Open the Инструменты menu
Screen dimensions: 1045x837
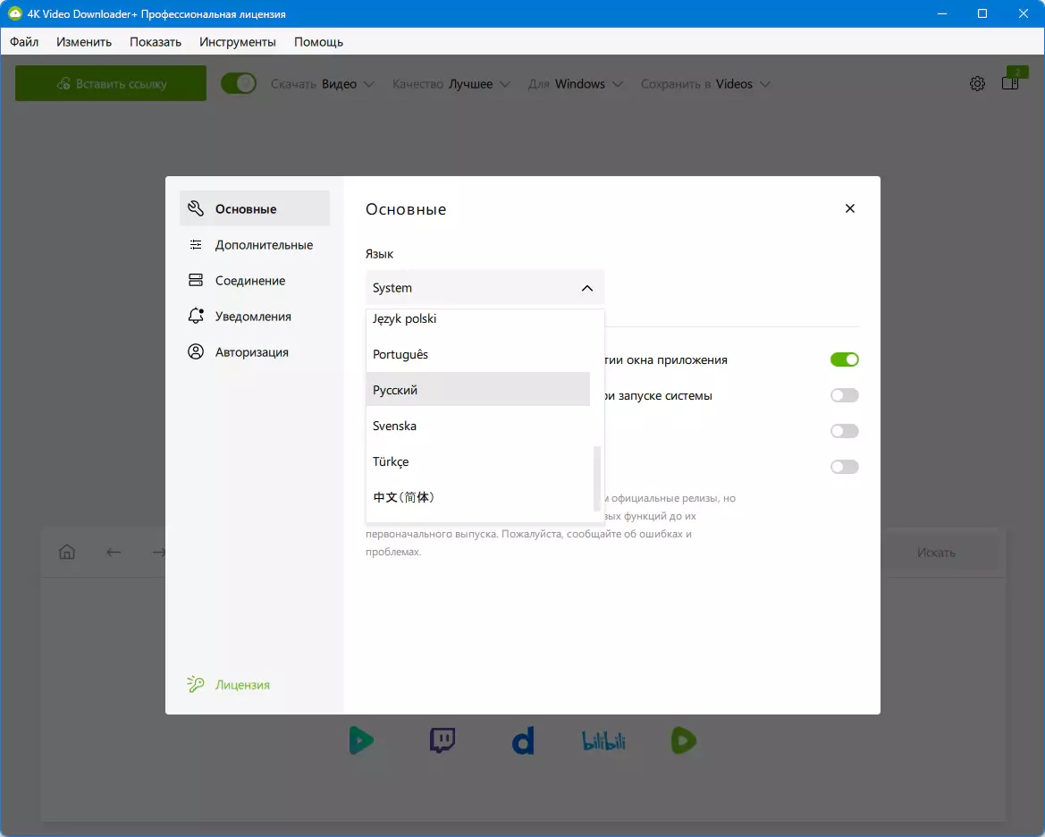pyautogui.click(x=237, y=42)
